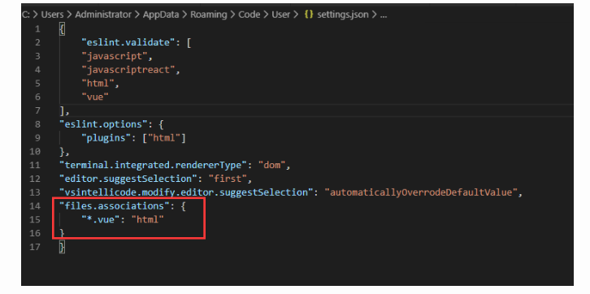The width and height of the screenshot is (590, 294).
Task: Open the AppData breadcrumb folder
Action: (161, 15)
